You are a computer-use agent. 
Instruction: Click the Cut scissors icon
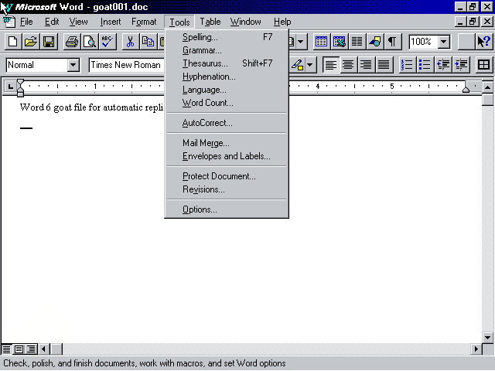tap(131, 42)
